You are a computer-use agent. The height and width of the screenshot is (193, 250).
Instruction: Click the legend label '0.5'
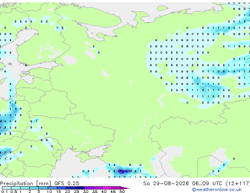14,191
